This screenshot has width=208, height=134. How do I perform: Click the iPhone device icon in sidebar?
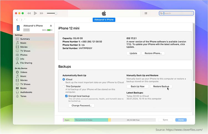(x=18, y=28)
